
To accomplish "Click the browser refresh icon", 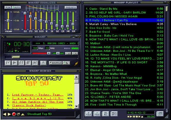I will click(18, 114).
